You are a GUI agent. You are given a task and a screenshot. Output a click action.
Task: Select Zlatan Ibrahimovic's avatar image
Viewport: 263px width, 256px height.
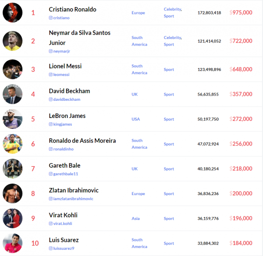pos(12,193)
